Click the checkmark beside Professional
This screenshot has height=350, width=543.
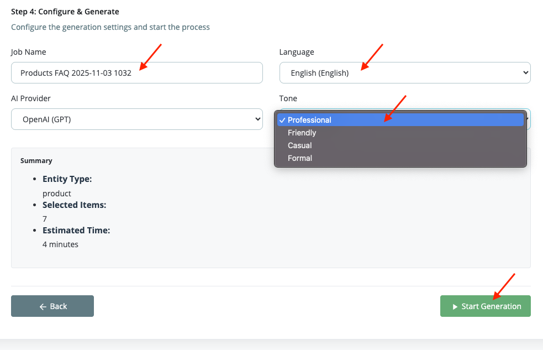point(282,120)
